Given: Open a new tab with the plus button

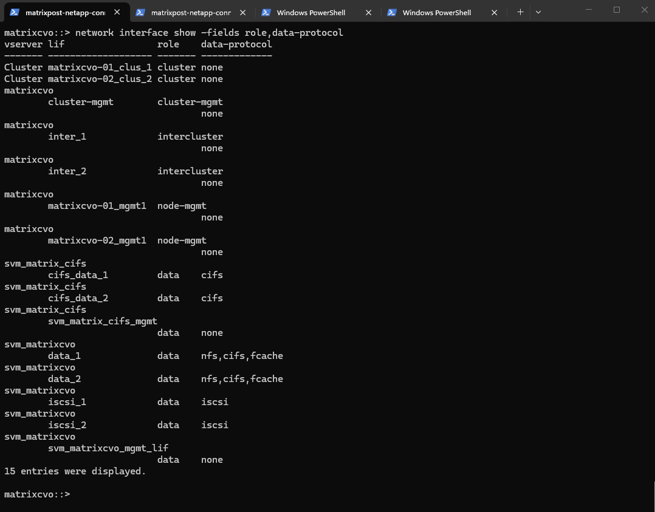Looking at the screenshot, I should [x=520, y=12].
